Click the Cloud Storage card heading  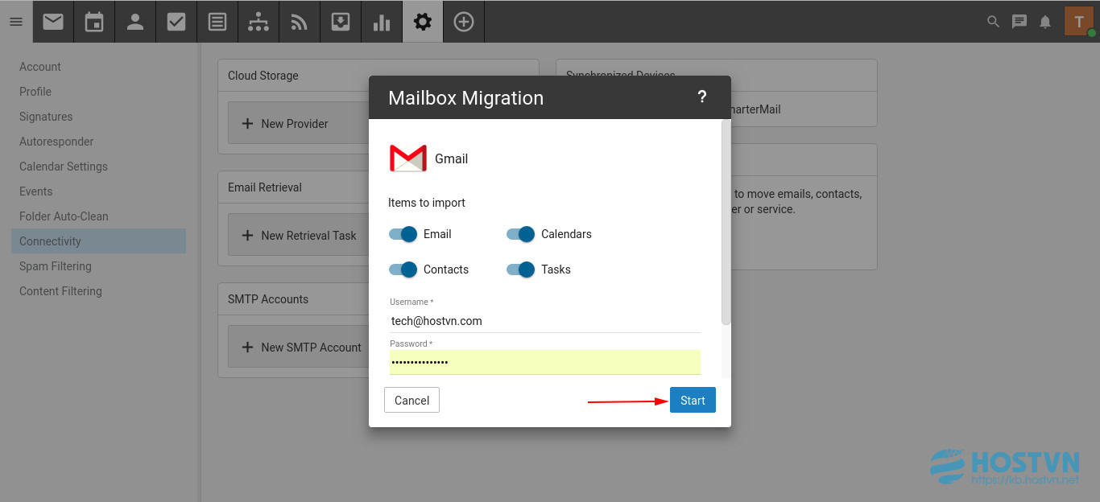[263, 76]
